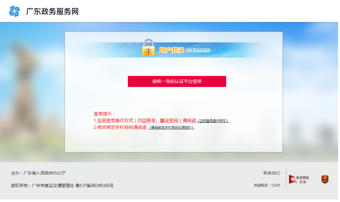Go to 联系我们 in the footer

[x=272, y=173]
